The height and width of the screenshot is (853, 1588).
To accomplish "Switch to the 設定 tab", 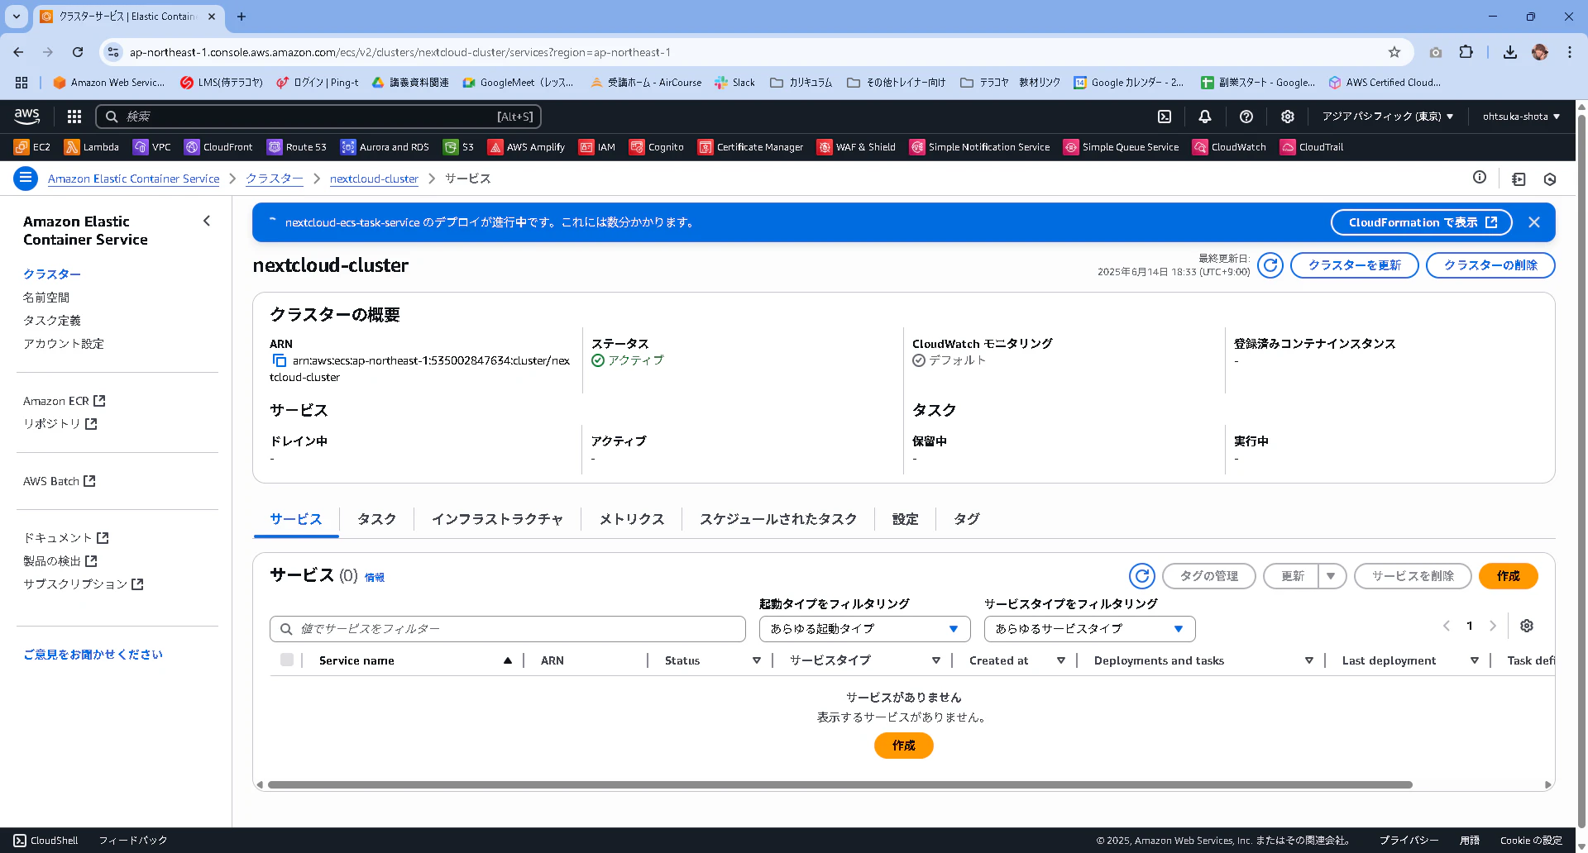I will click(x=905, y=519).
